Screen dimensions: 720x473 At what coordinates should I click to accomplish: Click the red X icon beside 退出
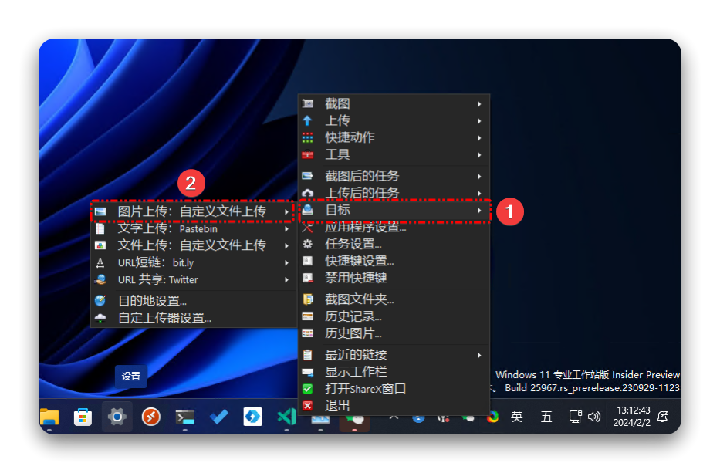click(x=307, y=406)
